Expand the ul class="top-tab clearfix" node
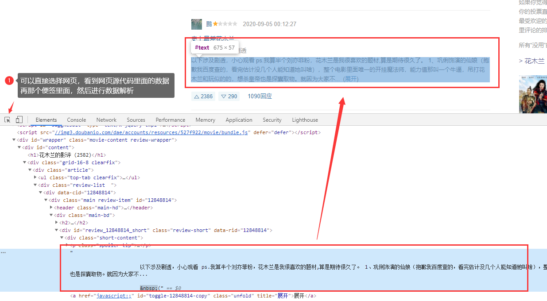Image resolution: width=547 pixels, height=301 pixels. pos(35,178)
